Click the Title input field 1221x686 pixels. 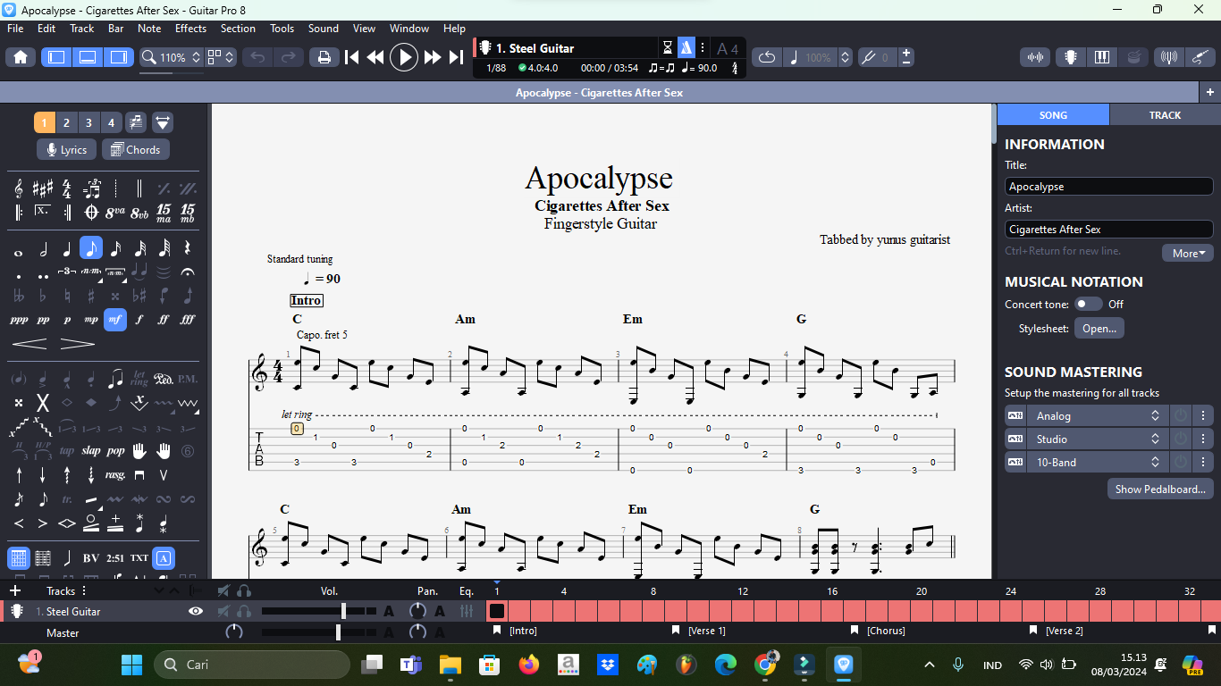[x=1108, y=187]
